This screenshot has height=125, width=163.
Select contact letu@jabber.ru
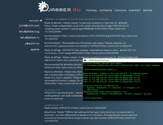pyautogui.click(x=30, y=38)
